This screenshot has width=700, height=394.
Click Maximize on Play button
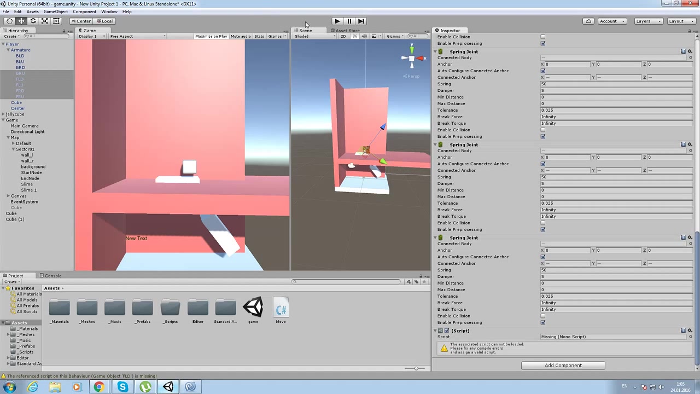[x=211, y=37]
